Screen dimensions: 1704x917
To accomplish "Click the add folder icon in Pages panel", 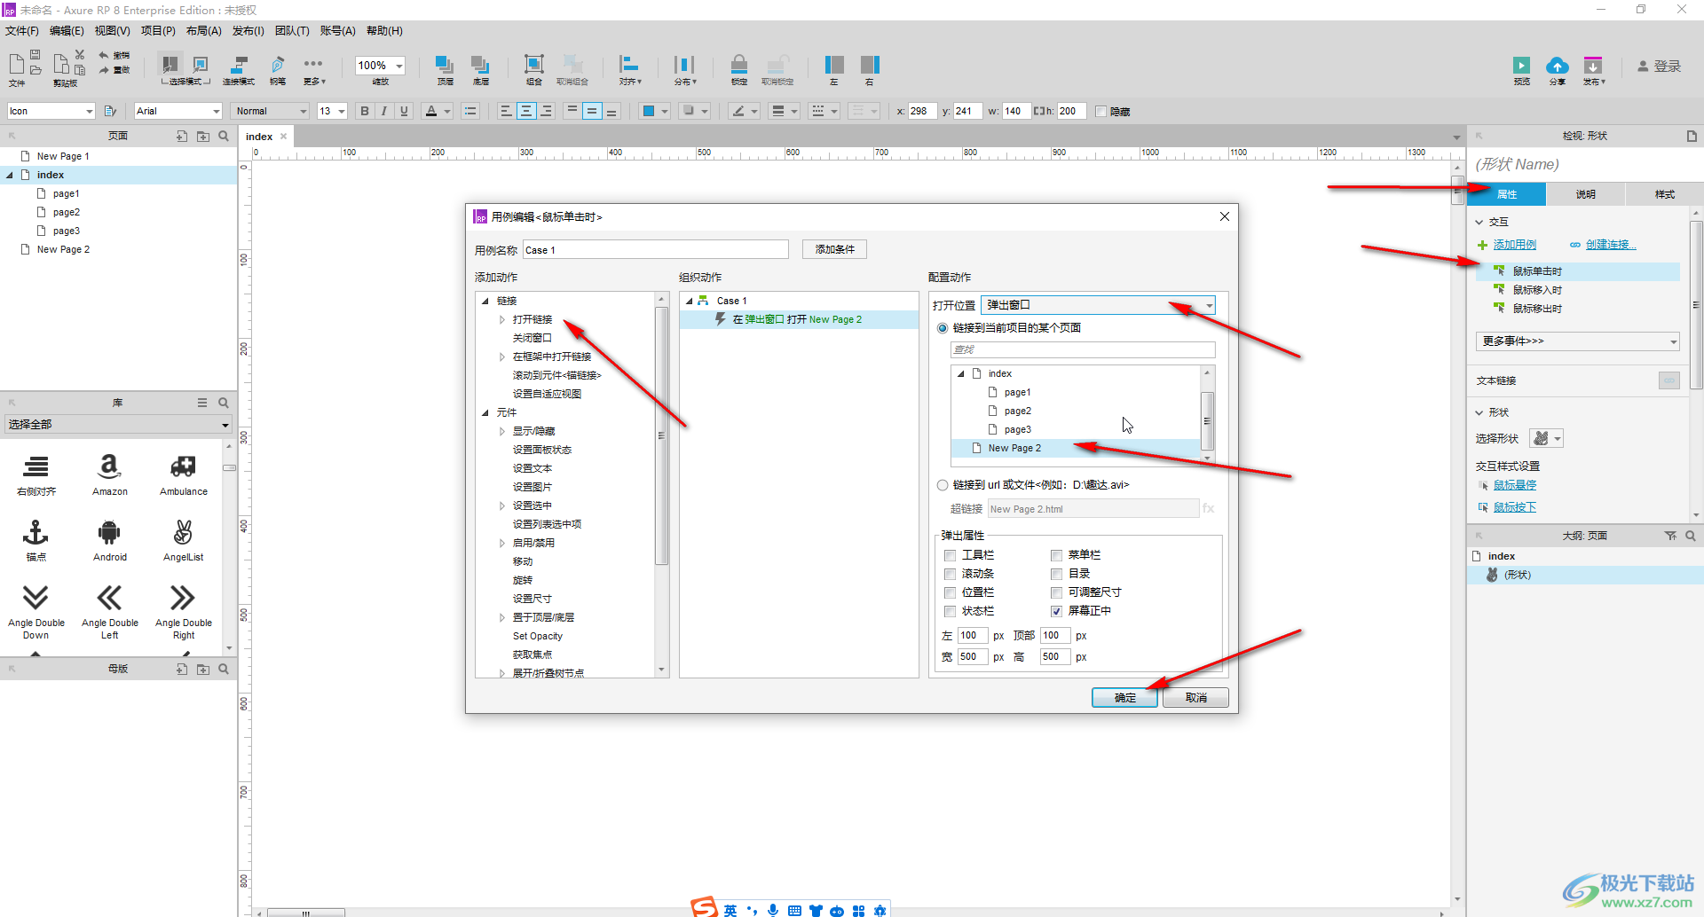I will pyautogui.click(x=203, y=136).
